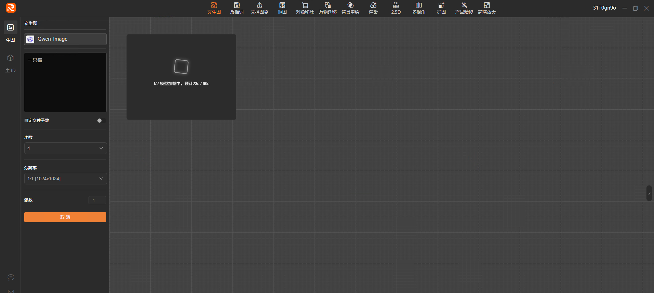This screenshot has height=293, width=654.
Task: Expand the collapsed right side panel arrow
Action: (649, 194)
